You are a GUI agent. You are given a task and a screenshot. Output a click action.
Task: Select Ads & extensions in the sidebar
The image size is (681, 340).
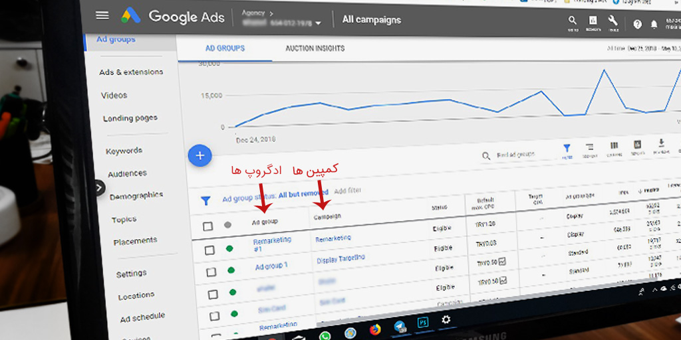pyautogui.click(x=131, y=72)
